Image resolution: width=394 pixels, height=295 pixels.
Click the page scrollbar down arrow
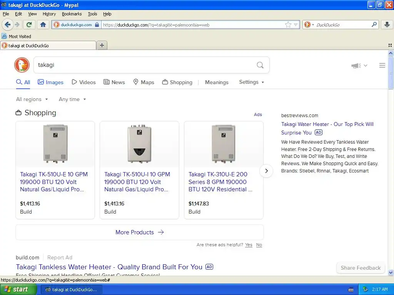click(x=391, y=273)
